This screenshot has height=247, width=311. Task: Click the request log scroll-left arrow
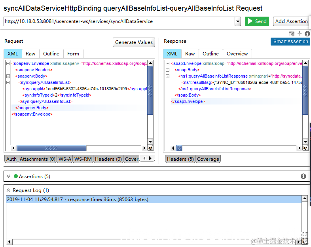coord(9,242)
